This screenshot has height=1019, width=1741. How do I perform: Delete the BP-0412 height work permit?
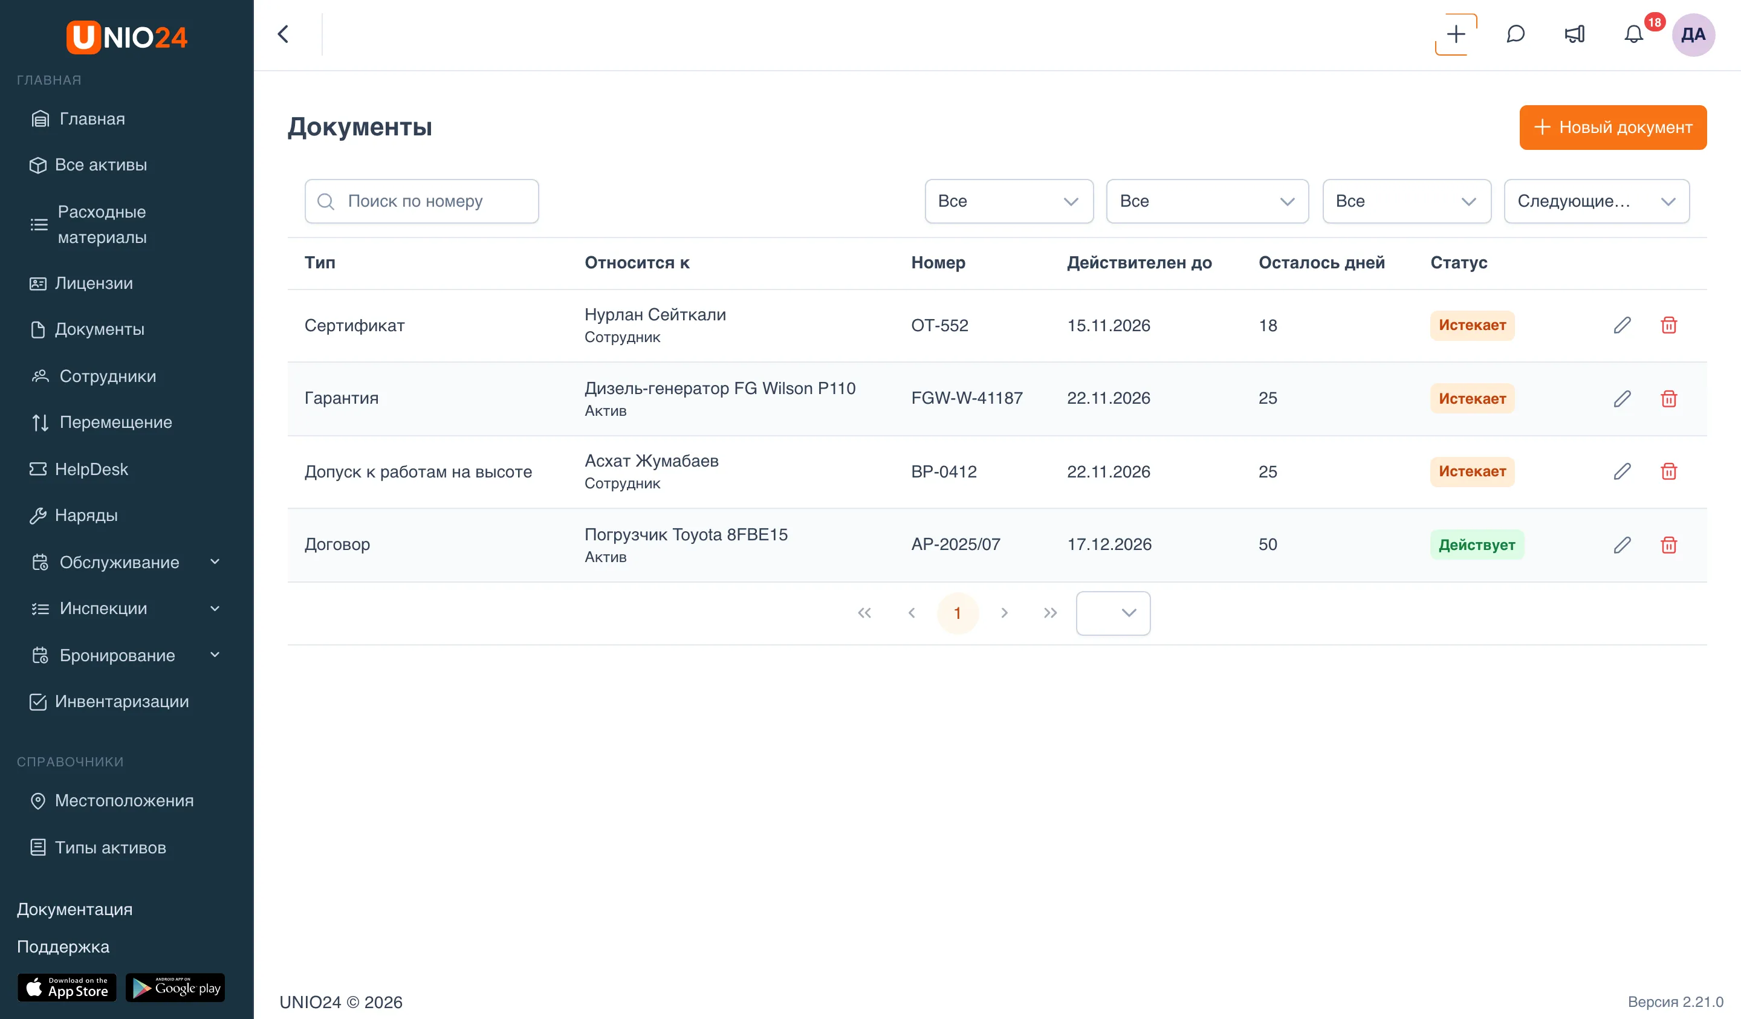coord(1668,472)
